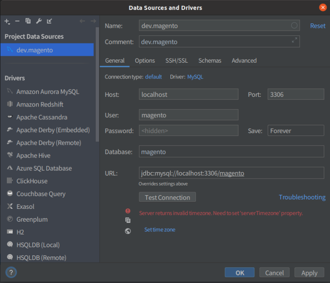This screenshot has height=283, width=330.
Task: Click the Apply button
Action: 309,272
